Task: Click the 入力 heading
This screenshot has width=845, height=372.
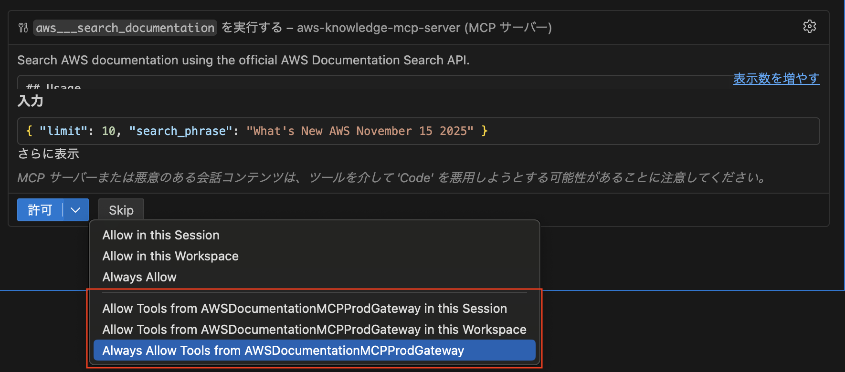Action: (x=31, y=101)
